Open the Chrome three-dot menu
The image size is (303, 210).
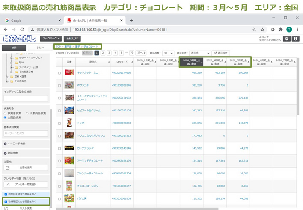click(x=297, y=30)
